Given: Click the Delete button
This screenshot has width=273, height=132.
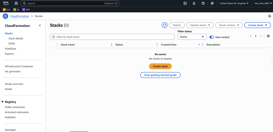Looking at the screenshot, I should coord(177,25).
